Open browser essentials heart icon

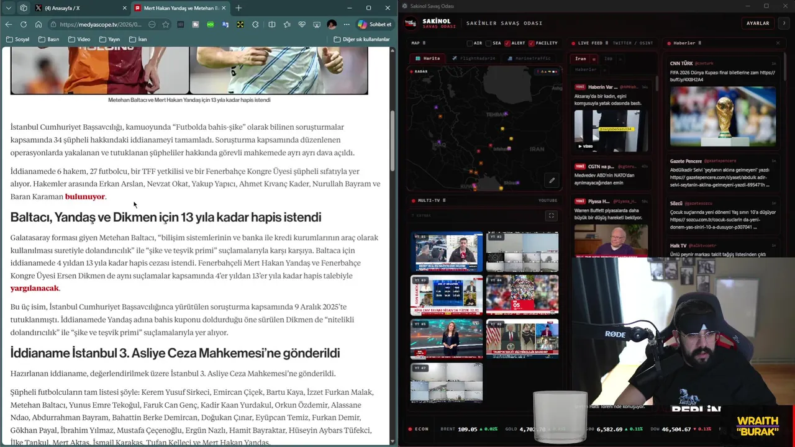[x=302, y=24]
